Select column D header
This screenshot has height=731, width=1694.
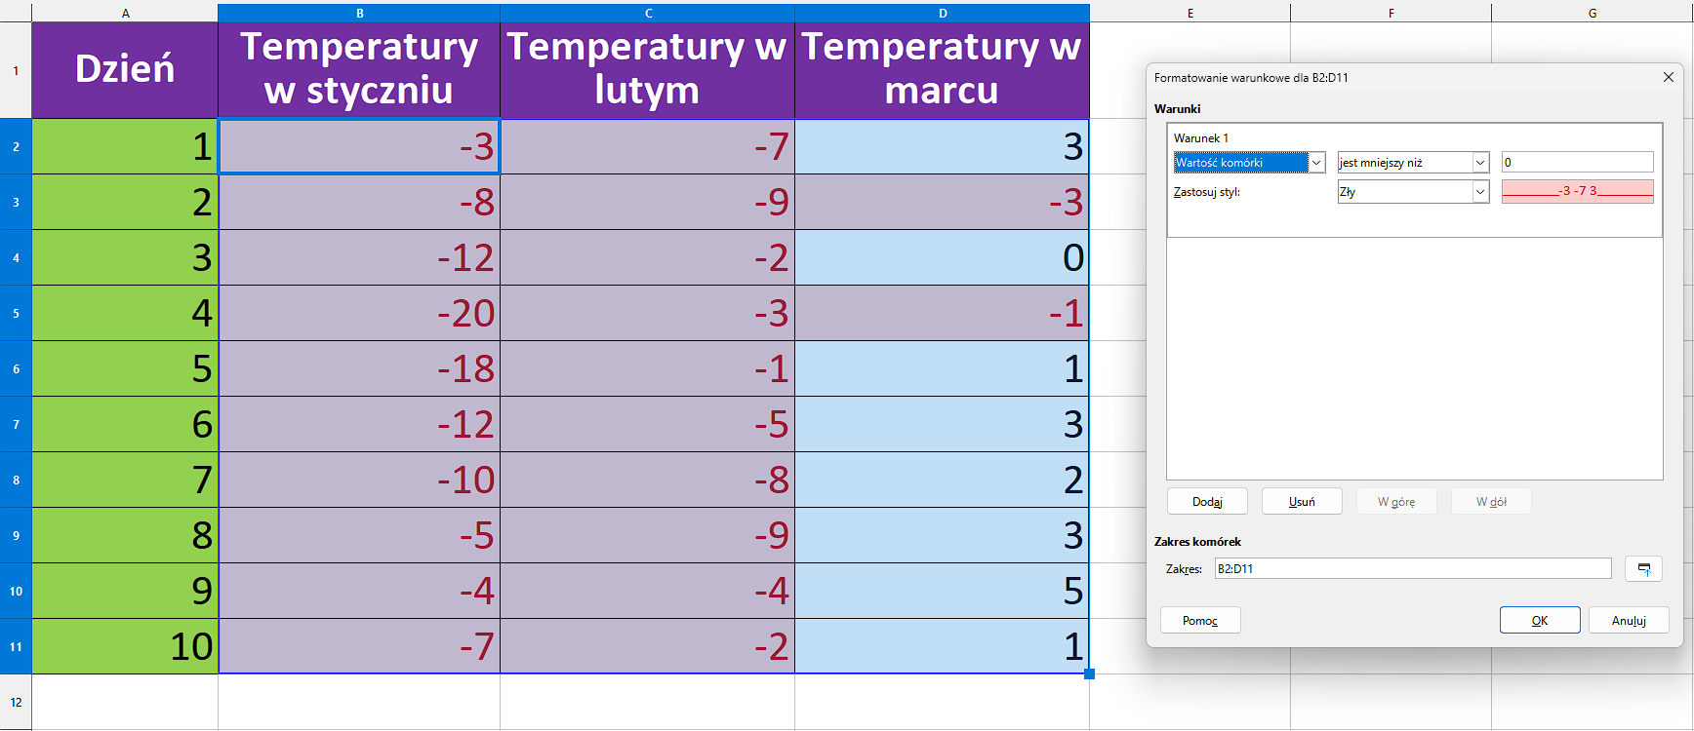[942, 13]
